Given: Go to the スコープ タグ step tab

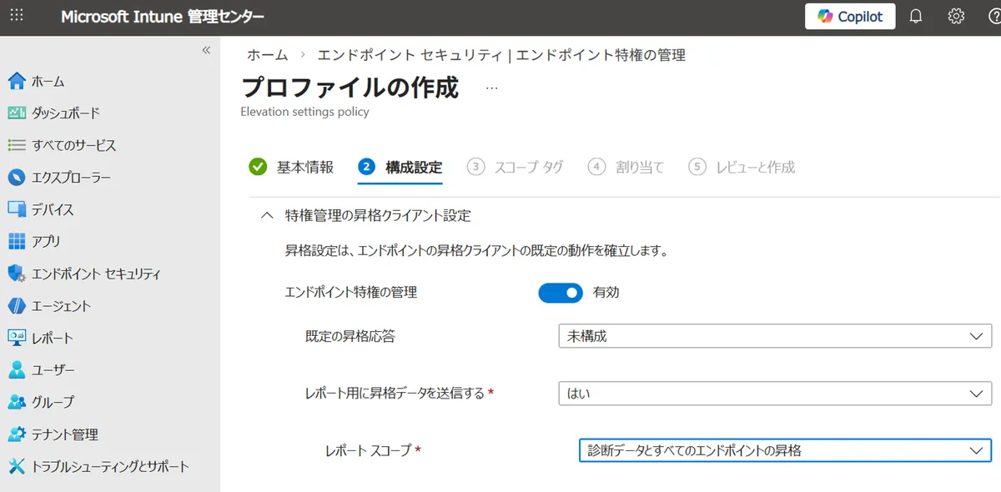Looking at the screenshot, I should tap(515, 167).
